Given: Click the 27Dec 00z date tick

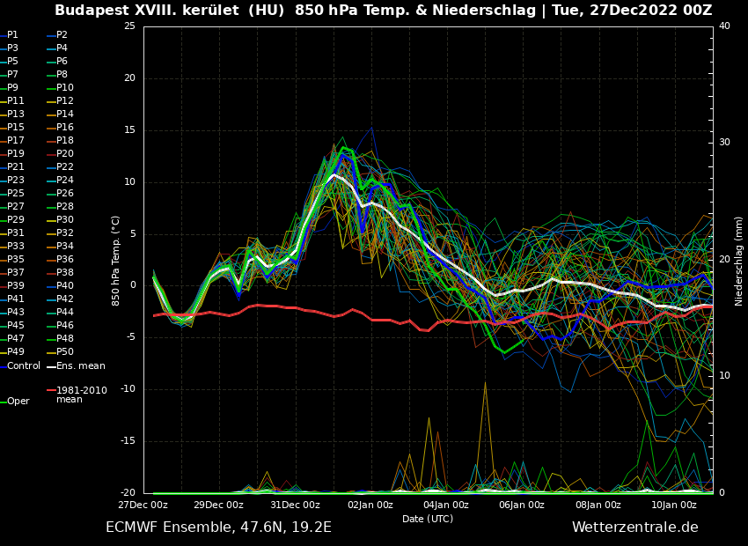Looking at the screenshot, I should point(143,505).
